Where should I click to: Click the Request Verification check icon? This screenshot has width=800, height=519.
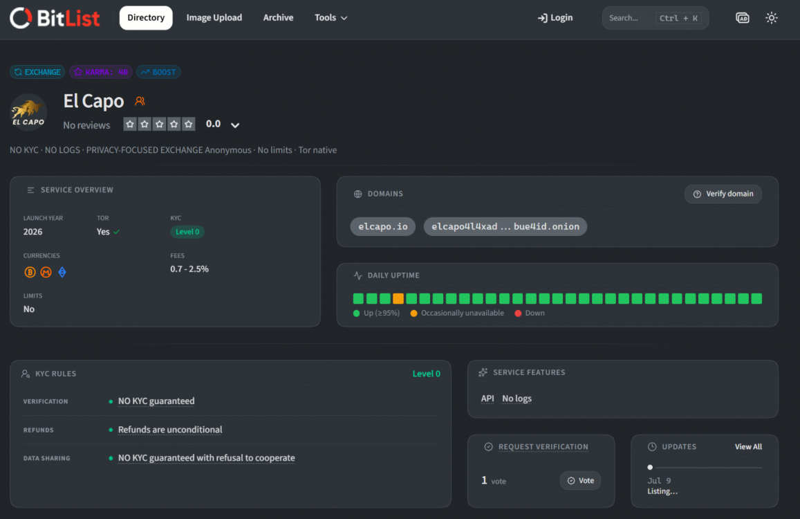pyautogui.click(x=488, y=447)
